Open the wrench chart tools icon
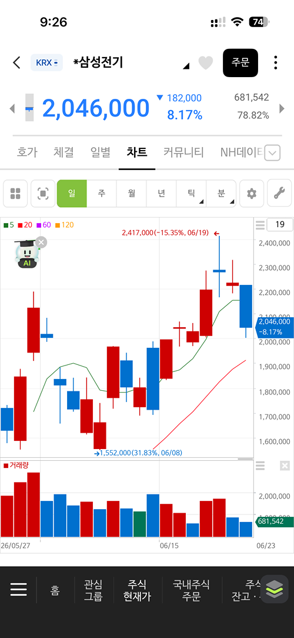294x638 pixels. (x=279, y=194)
